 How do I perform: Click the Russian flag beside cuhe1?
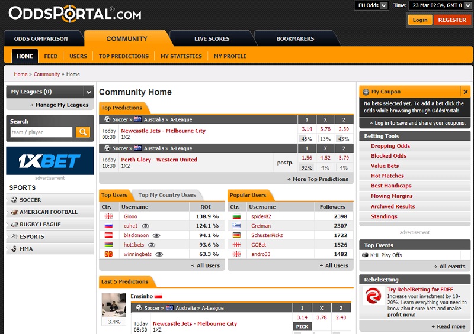108,226
